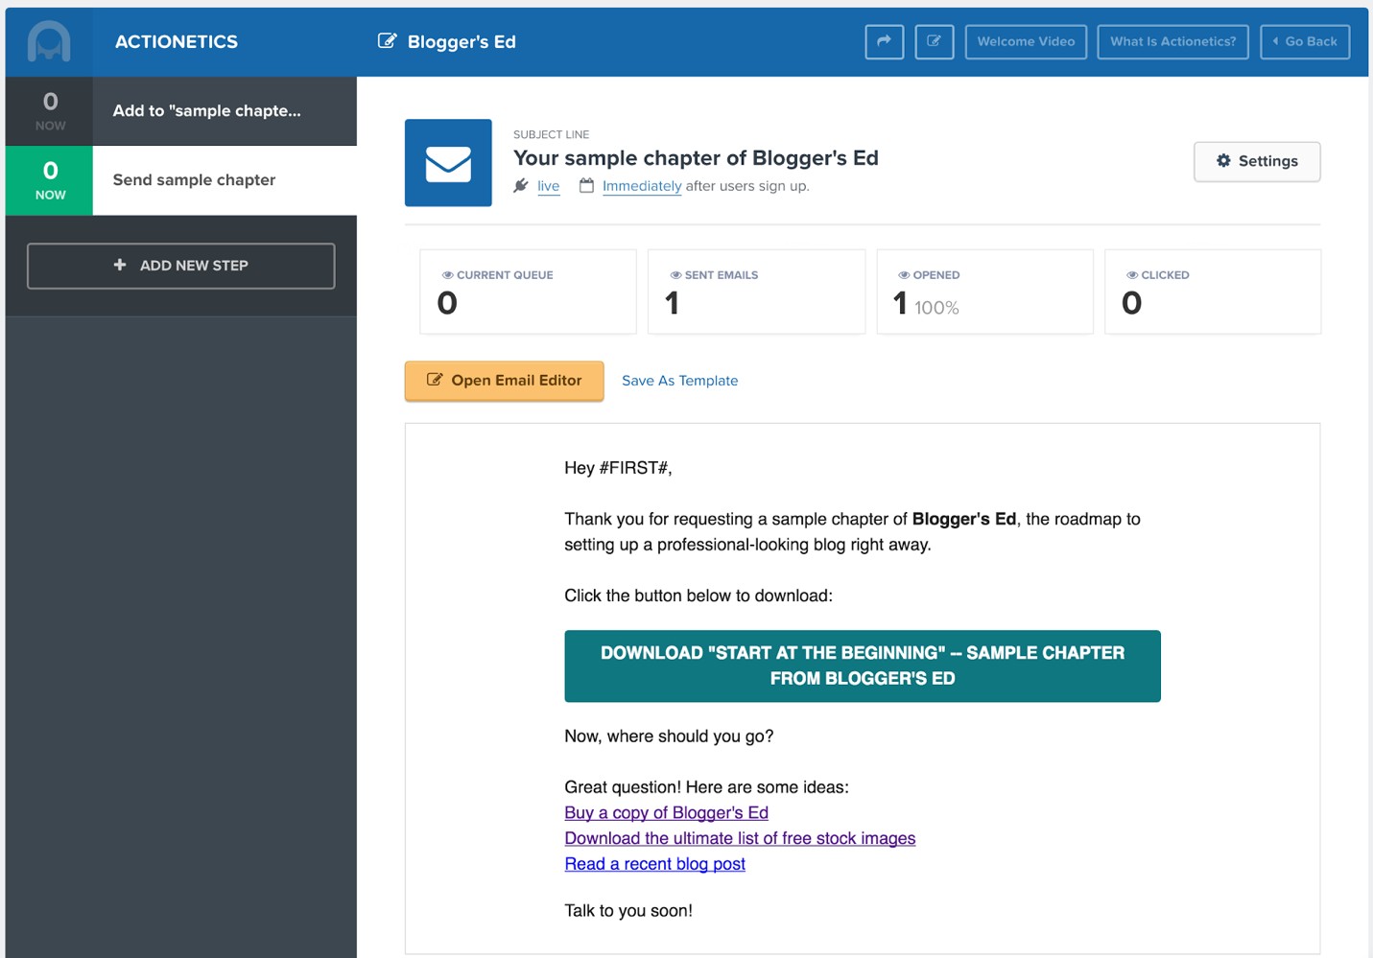Click the Sent Emails stat card
Image resolution: width=1373 pixels, height=958 pixels.
click(757, 292)
